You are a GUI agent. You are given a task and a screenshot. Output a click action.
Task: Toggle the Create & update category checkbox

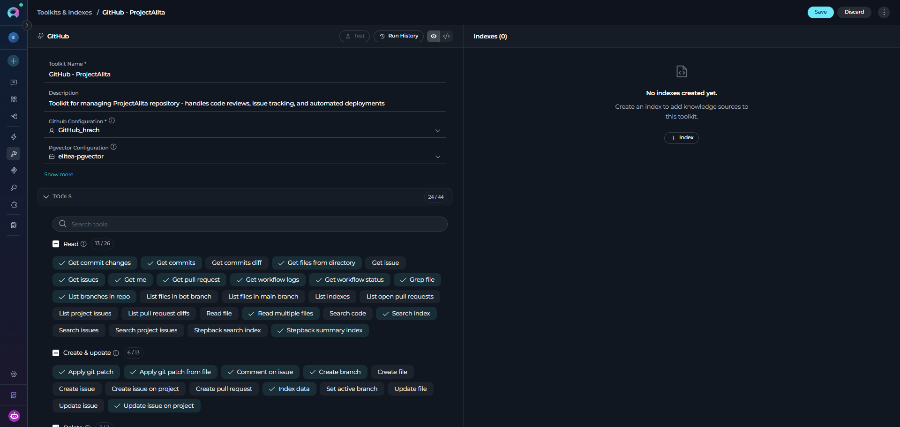click(x=56, y=353)
